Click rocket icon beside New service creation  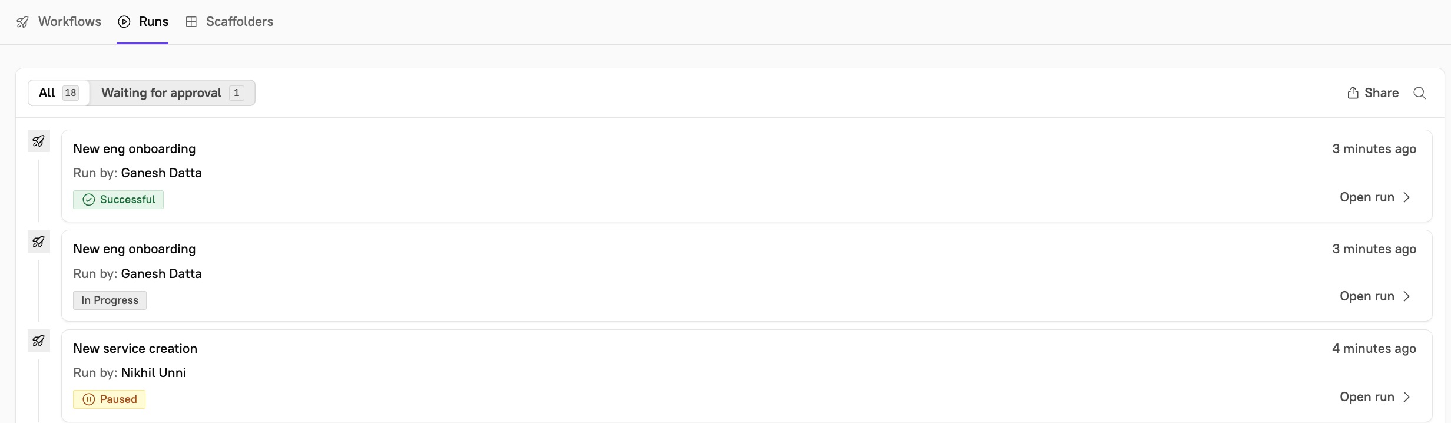click(39, 341)
